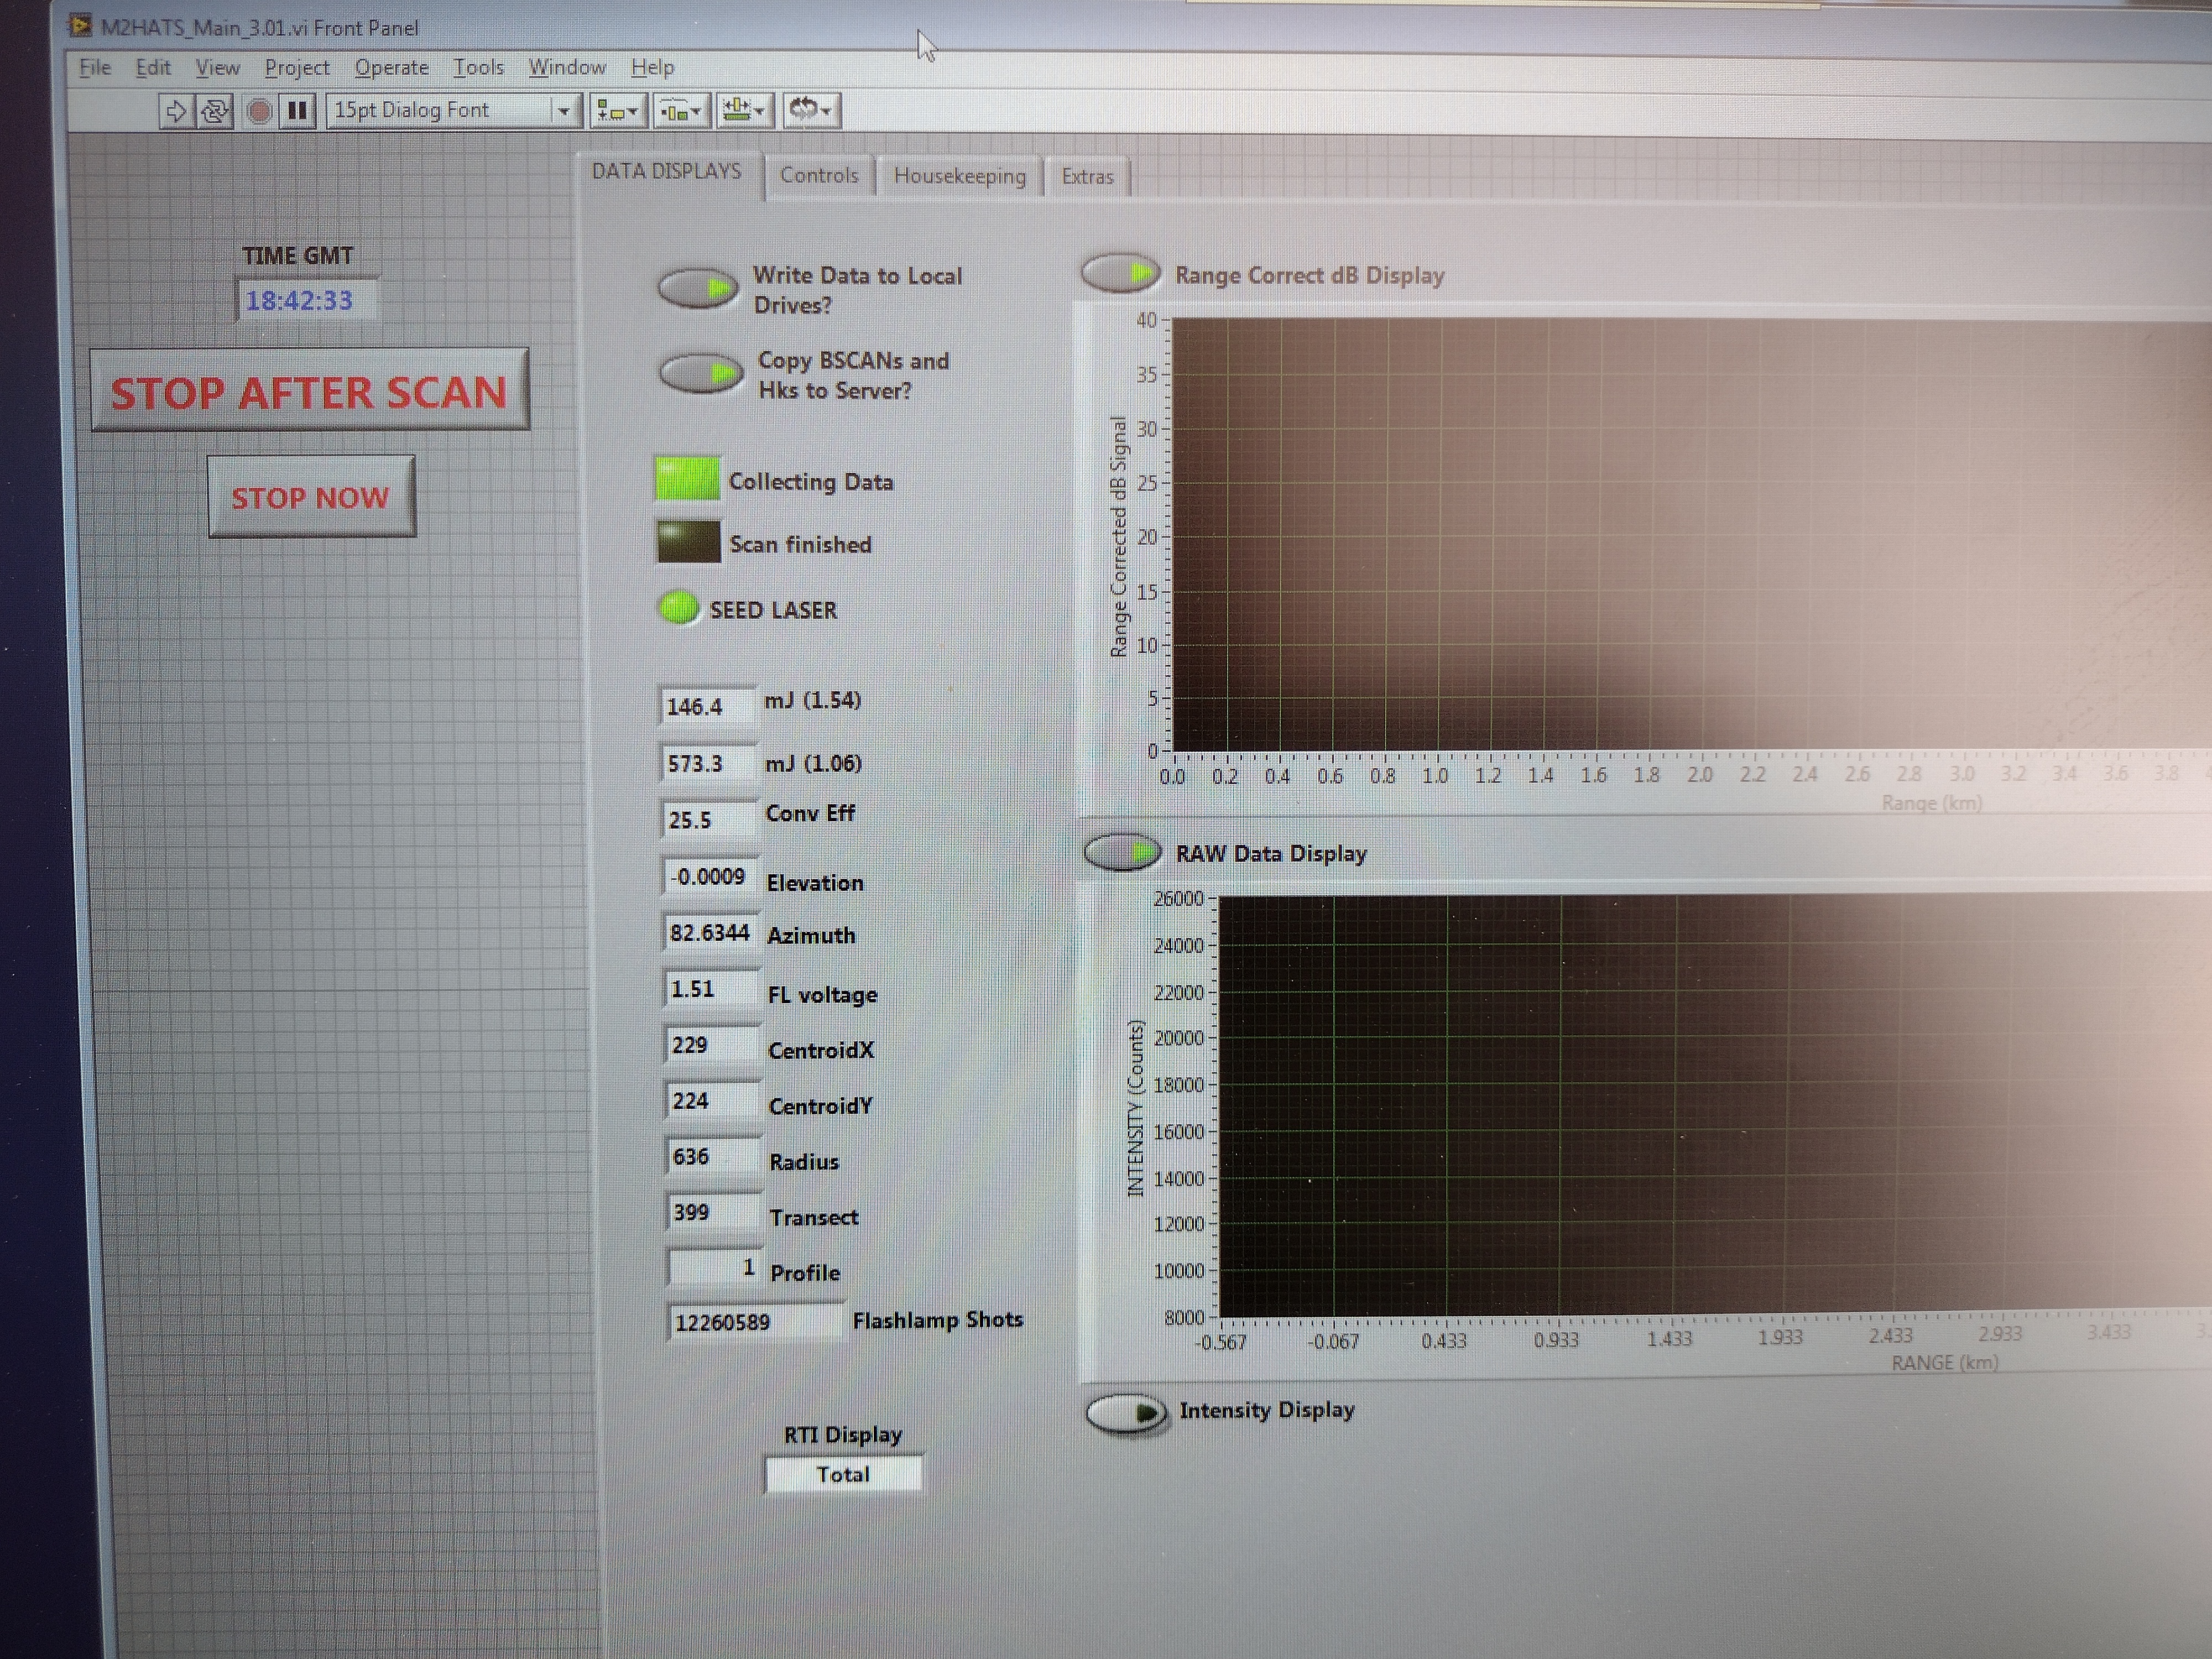Expand the 15pt Dialog Font dropdown
Screen dimensions: 2212x1659
pos(563,111)
